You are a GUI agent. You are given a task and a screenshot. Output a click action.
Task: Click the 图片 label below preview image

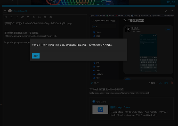(96, 83)
